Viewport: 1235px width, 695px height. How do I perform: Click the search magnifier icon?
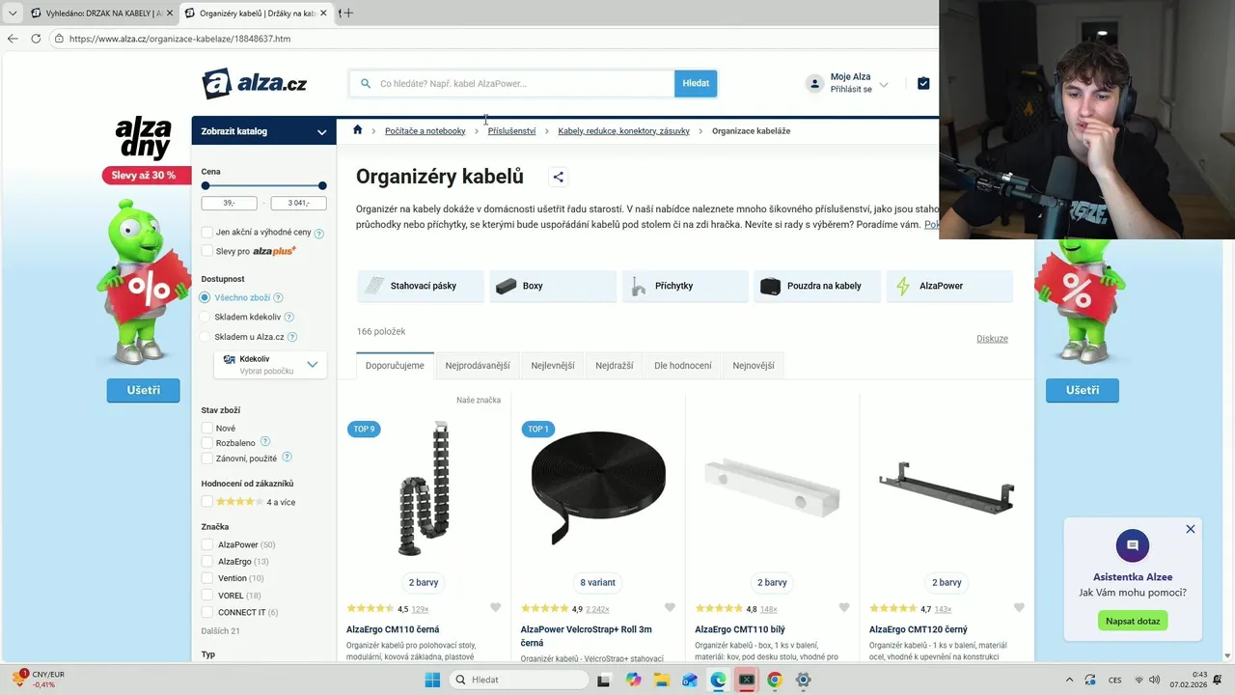366,83
